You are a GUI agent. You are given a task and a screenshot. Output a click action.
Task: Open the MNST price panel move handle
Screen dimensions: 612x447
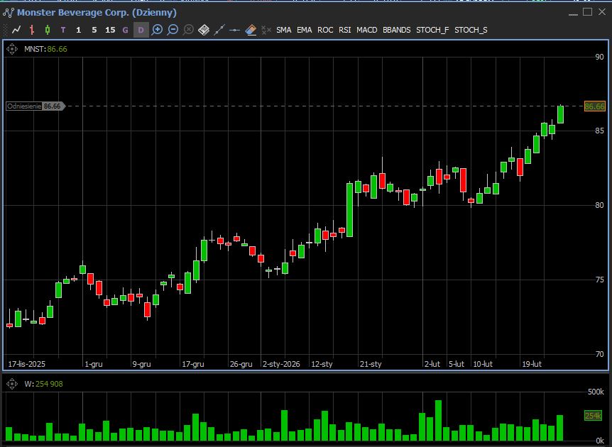coord(12,49)
